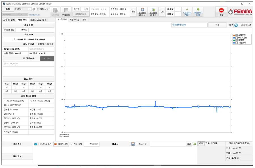The height and width of the screenshot is (168, 255).
Task: Toggle the AT OFF auto-tune switch
Action: point(47,58)
